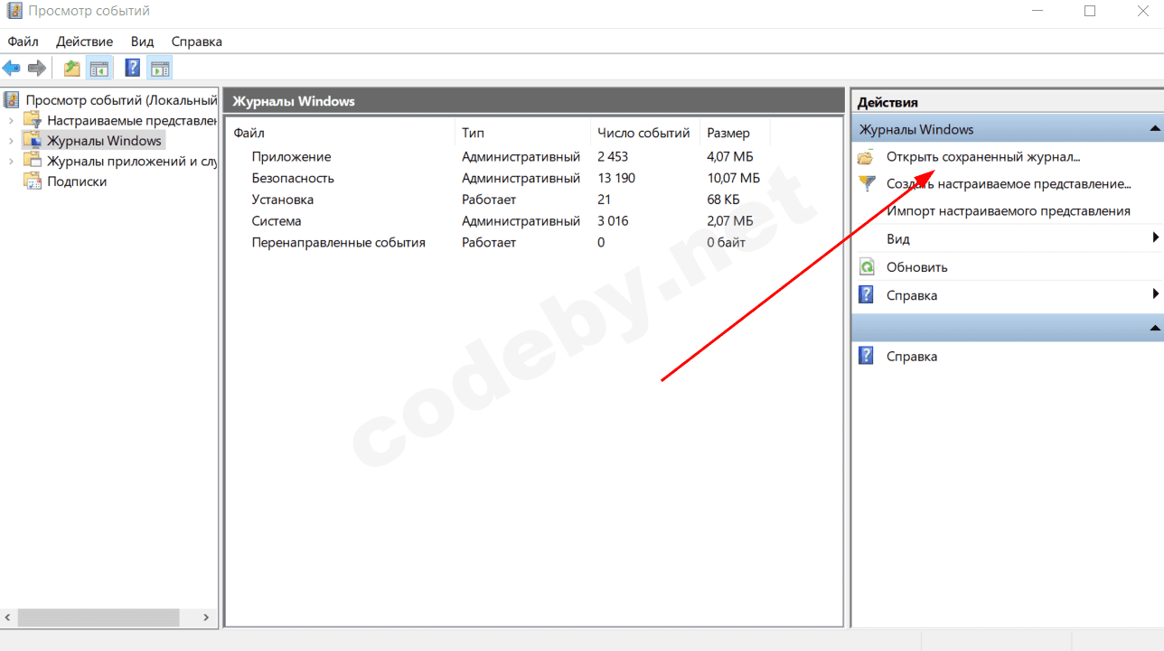
Task: Open help via the toolbar question mark icon
Action: pyautogui.click(x=133, y=68)
